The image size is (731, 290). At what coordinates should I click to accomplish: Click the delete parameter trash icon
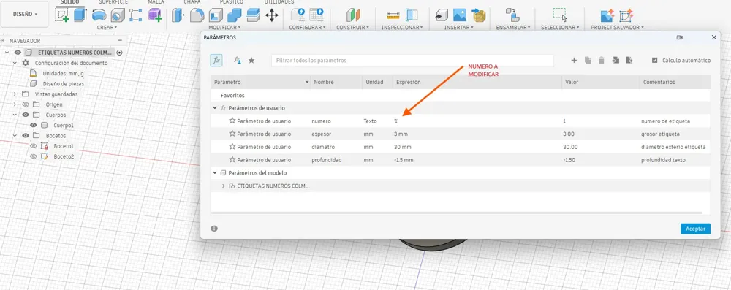(x=602, y=60)
